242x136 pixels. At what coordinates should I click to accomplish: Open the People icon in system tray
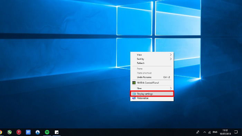(198, 132)
